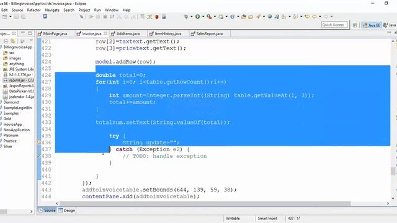
Task: Maximize the Project Explorer panel
Action: pyautogui.click(x=30, y=33)
